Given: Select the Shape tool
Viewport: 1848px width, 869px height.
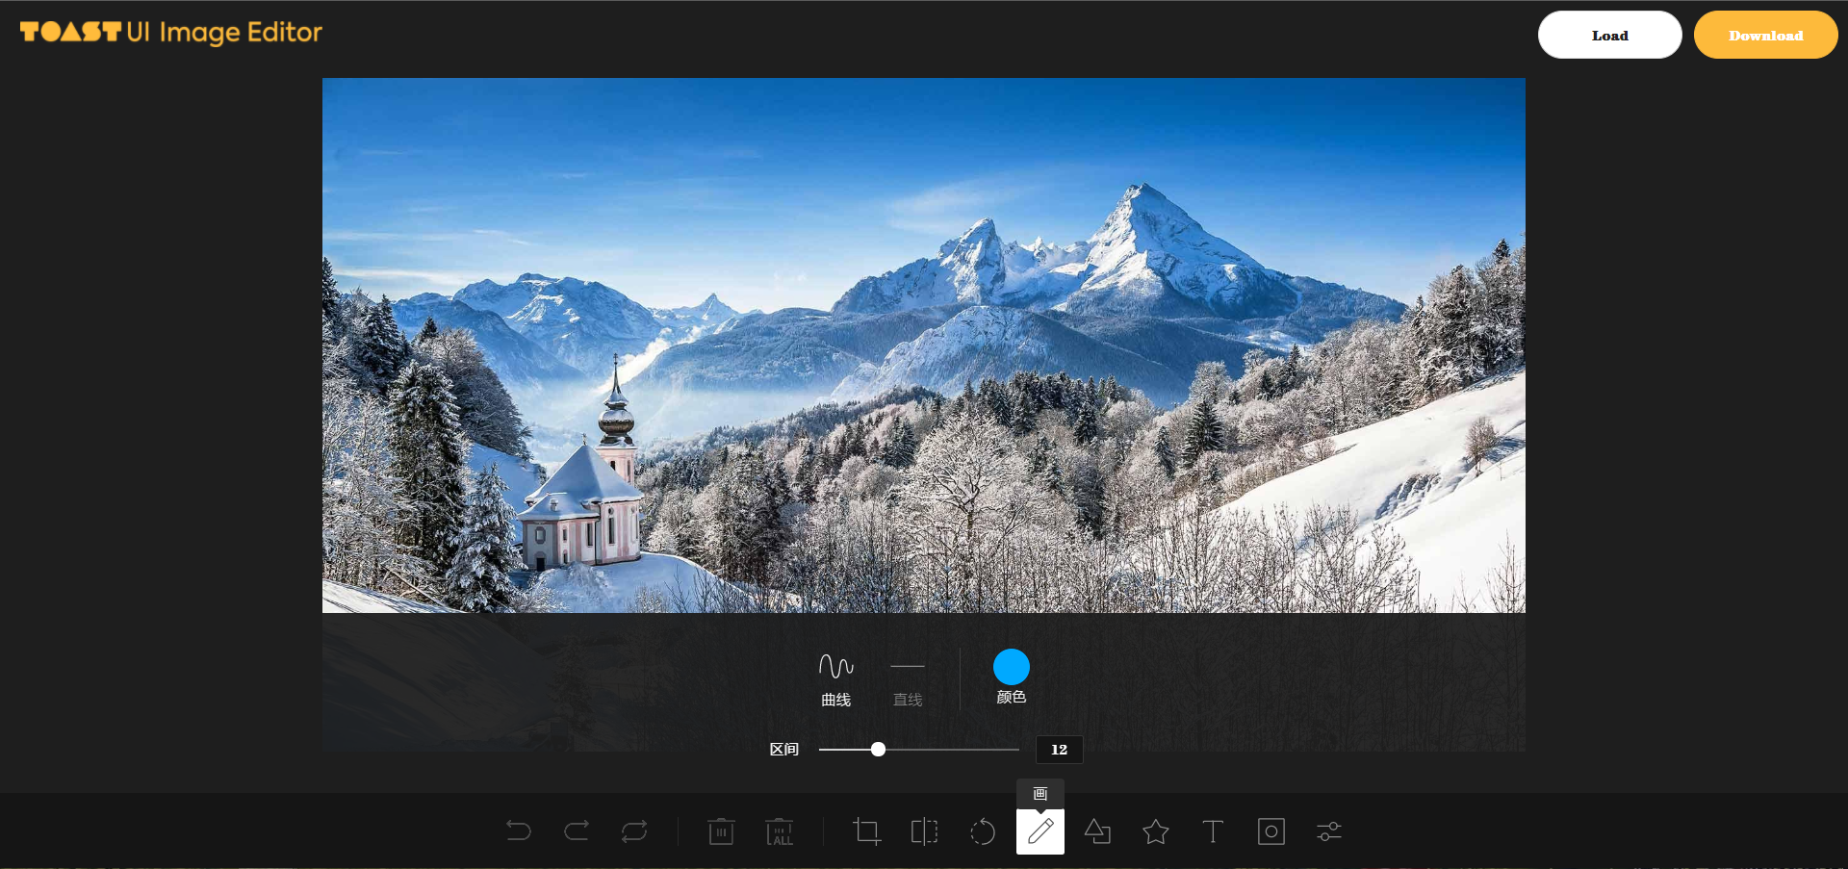Looking at the screenshot, I should coord(1098,831).
